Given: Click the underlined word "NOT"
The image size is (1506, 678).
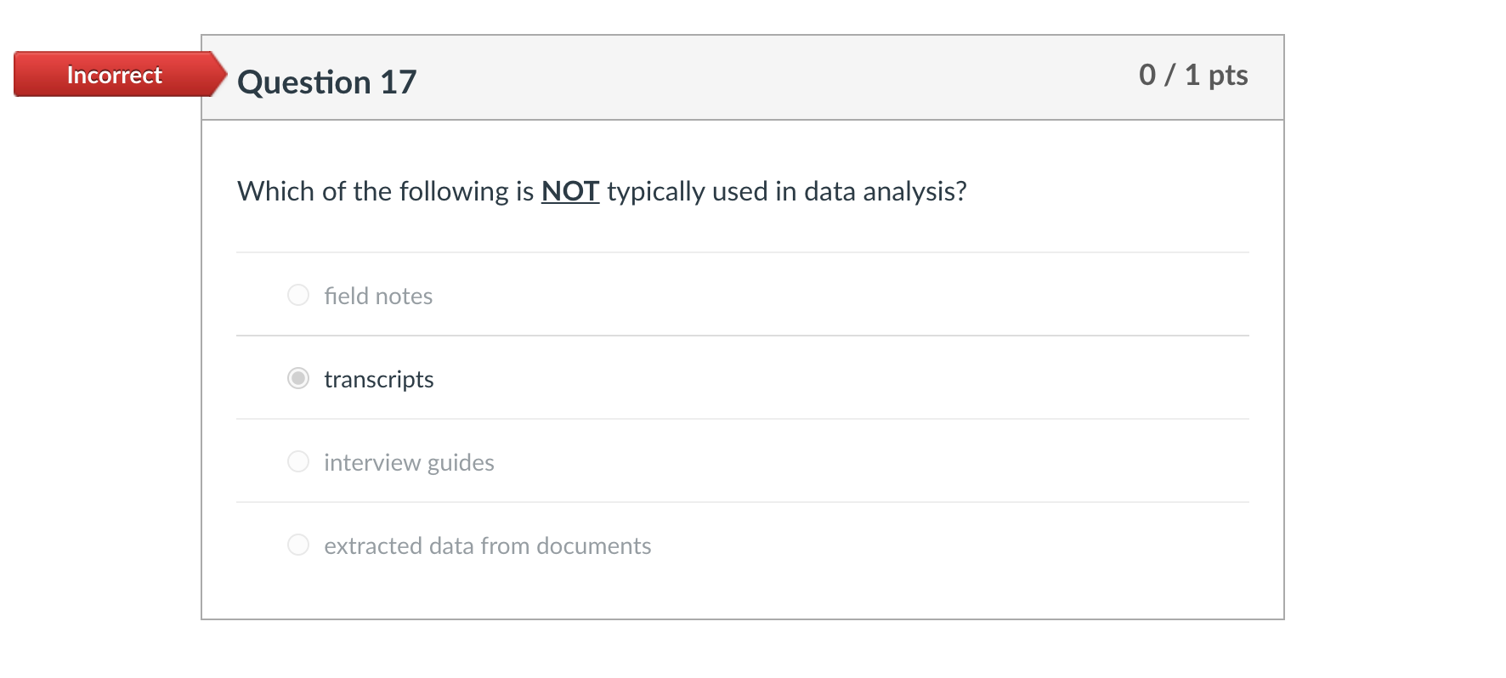Looking at the screenshot, I should click(x=570, y=191).
